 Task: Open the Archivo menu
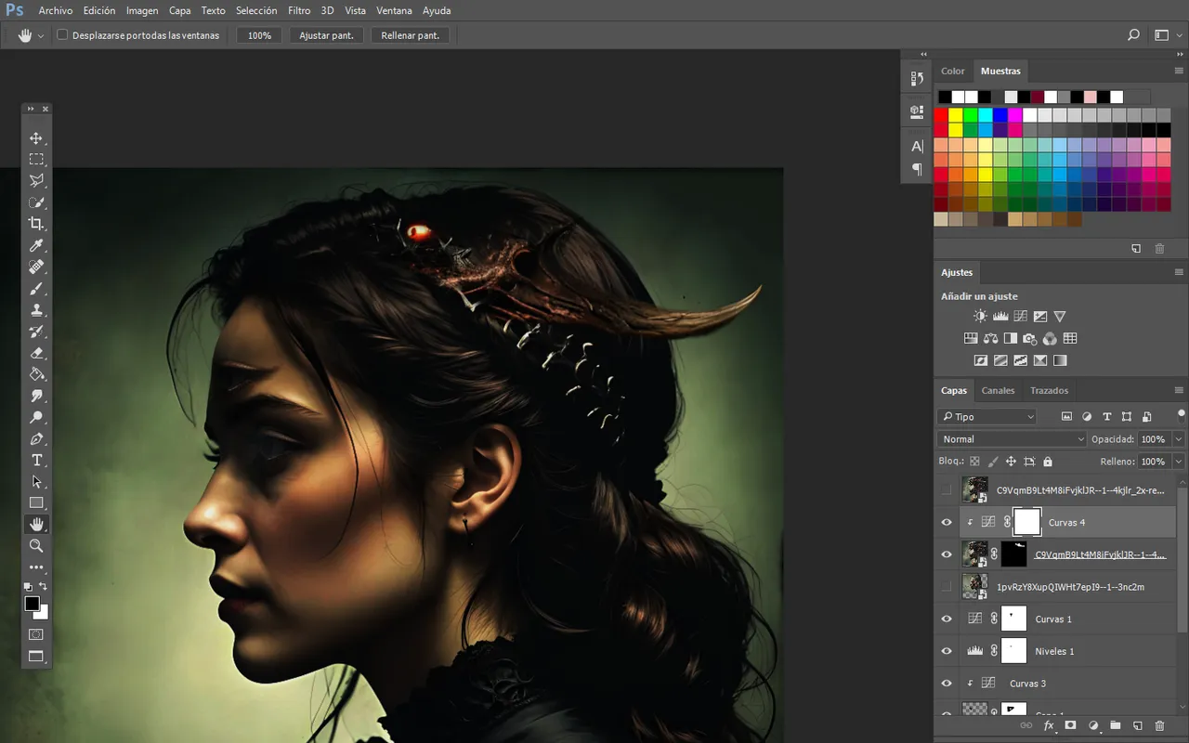[x=55, y=10]
